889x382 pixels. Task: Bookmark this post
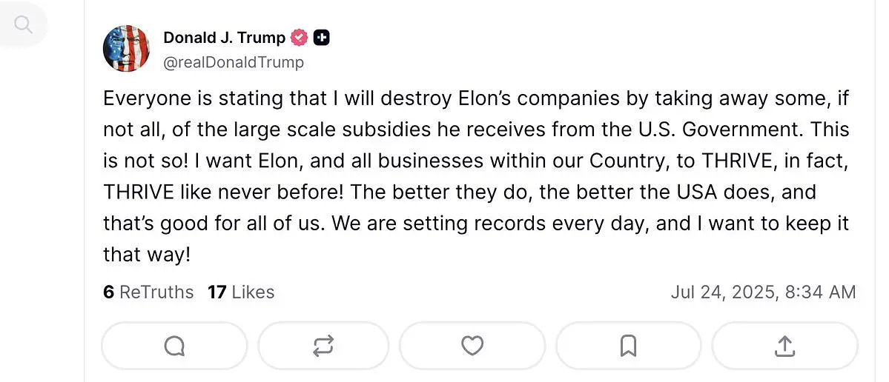coord(628,346)
